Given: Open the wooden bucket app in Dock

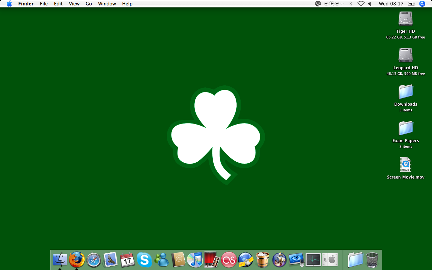Looking at the screenshot, I should point(263,260).
